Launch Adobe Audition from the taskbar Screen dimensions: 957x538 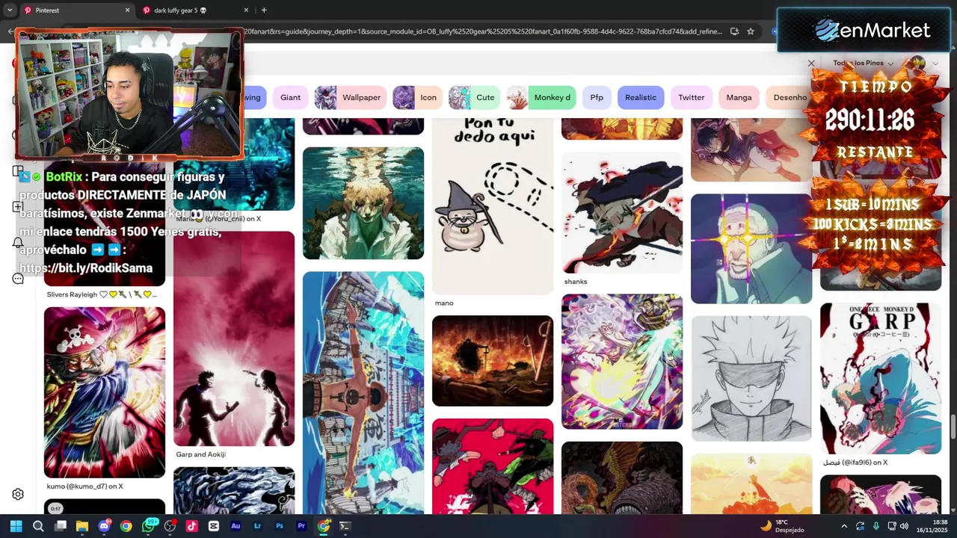[236, 526]
